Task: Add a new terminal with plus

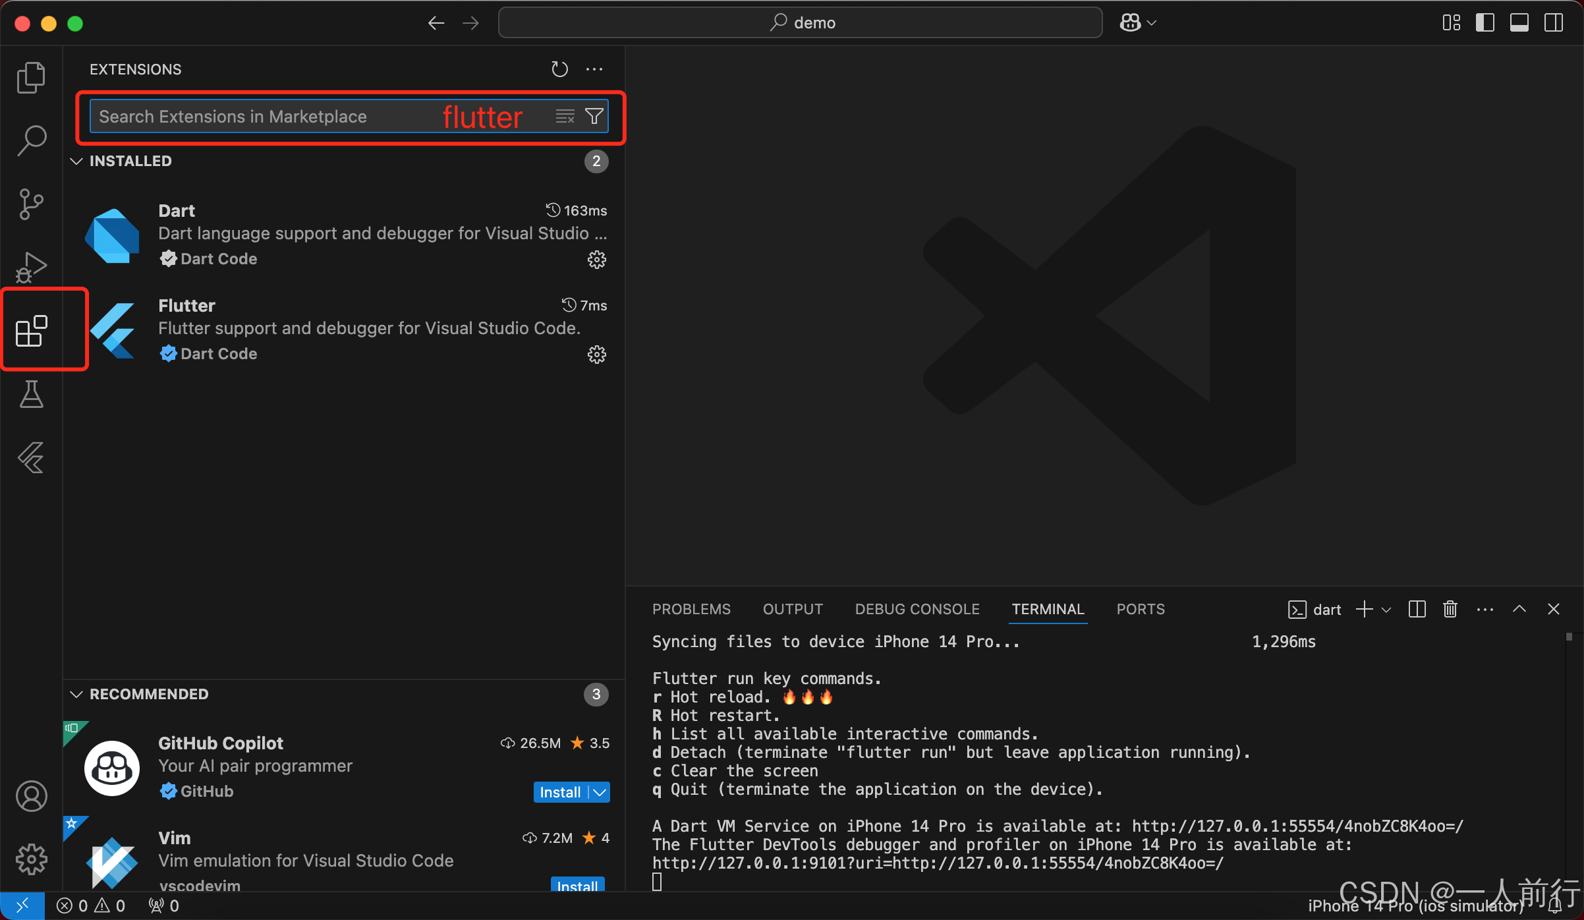Action: click(1364, 609)
